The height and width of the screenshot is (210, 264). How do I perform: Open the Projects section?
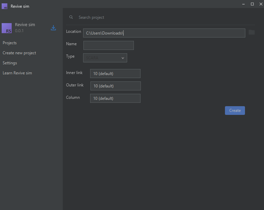(10, 43)
